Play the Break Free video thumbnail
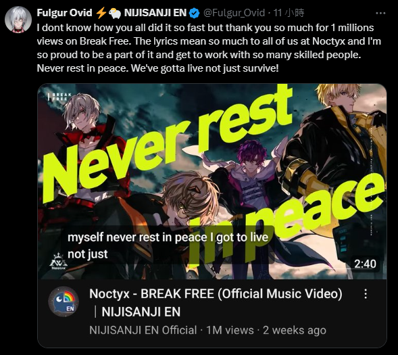 point(212,181)
